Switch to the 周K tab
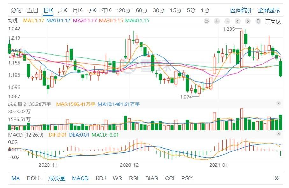The image size is (289, 188). click(62, 10)
